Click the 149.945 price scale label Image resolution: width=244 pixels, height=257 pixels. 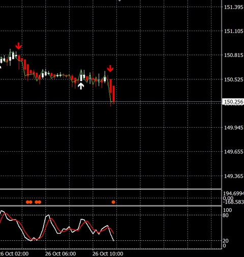(234, 128)
